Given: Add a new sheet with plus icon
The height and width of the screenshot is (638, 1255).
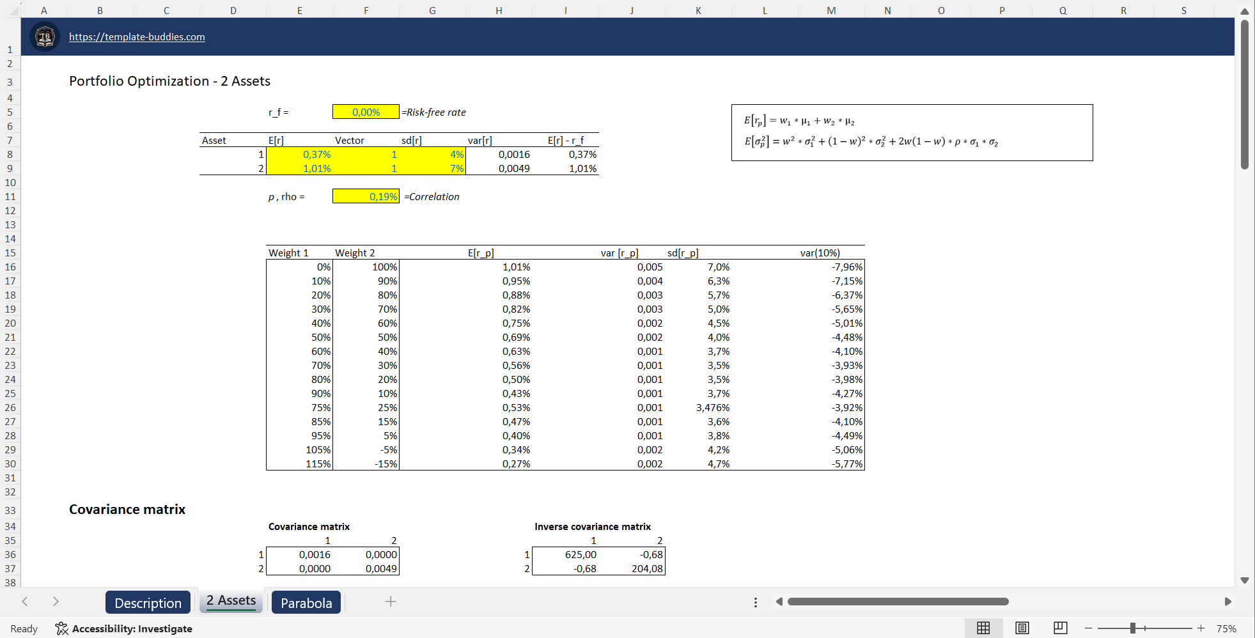Looking at the screenshot, I should 391,602.
